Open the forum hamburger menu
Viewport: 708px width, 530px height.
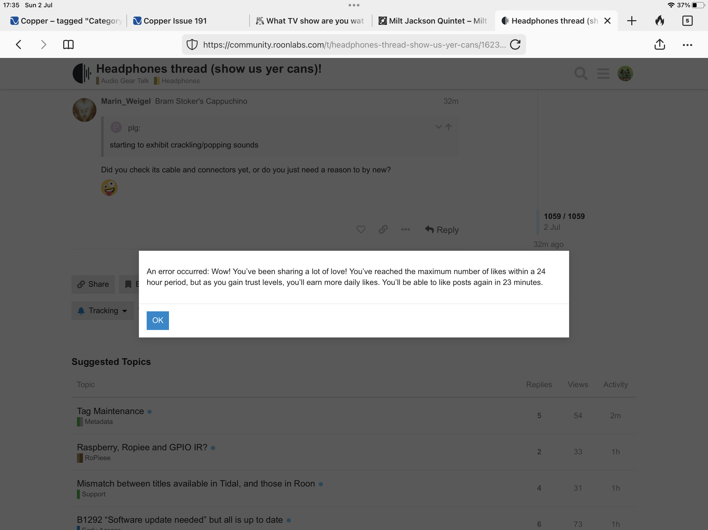pyautogui.click(x=603, y=73)
